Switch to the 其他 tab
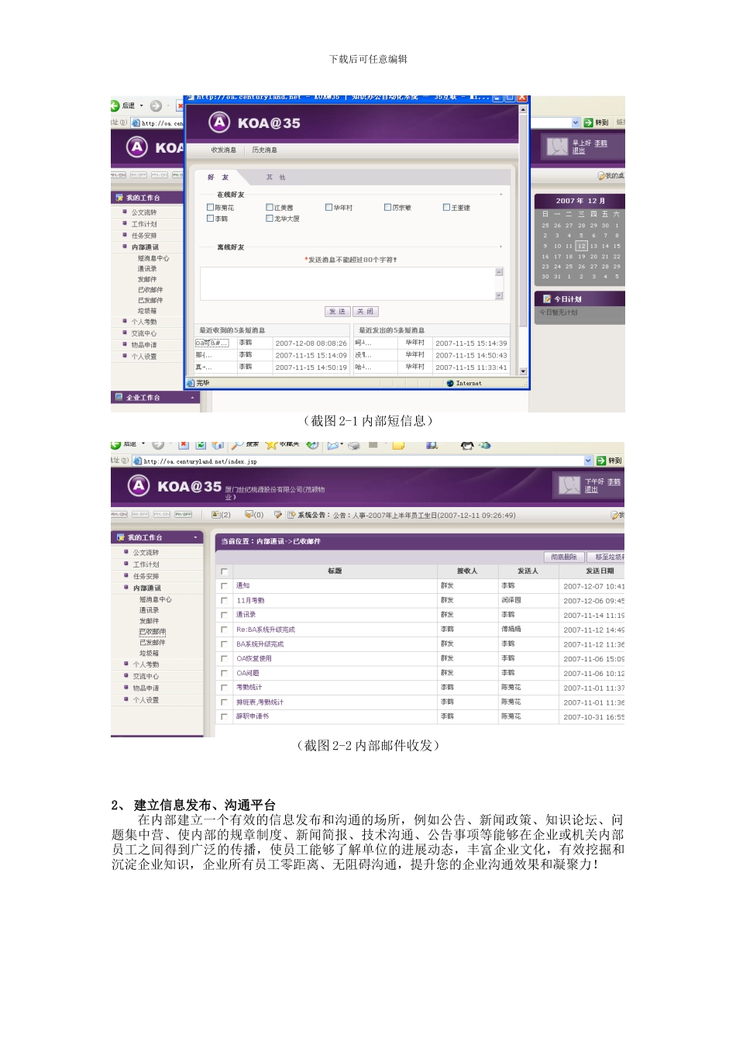The width and height of the screenshot is (736, 1042). tap(276, 178)
